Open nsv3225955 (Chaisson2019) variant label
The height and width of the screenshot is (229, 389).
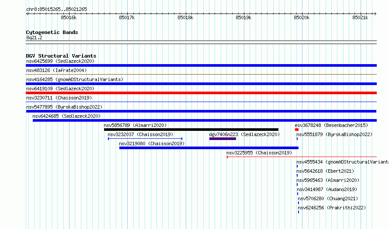259,153
